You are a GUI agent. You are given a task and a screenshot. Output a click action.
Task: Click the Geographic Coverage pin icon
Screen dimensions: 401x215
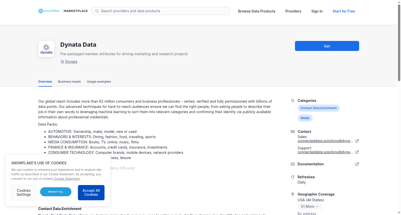(x=293, y=194)
